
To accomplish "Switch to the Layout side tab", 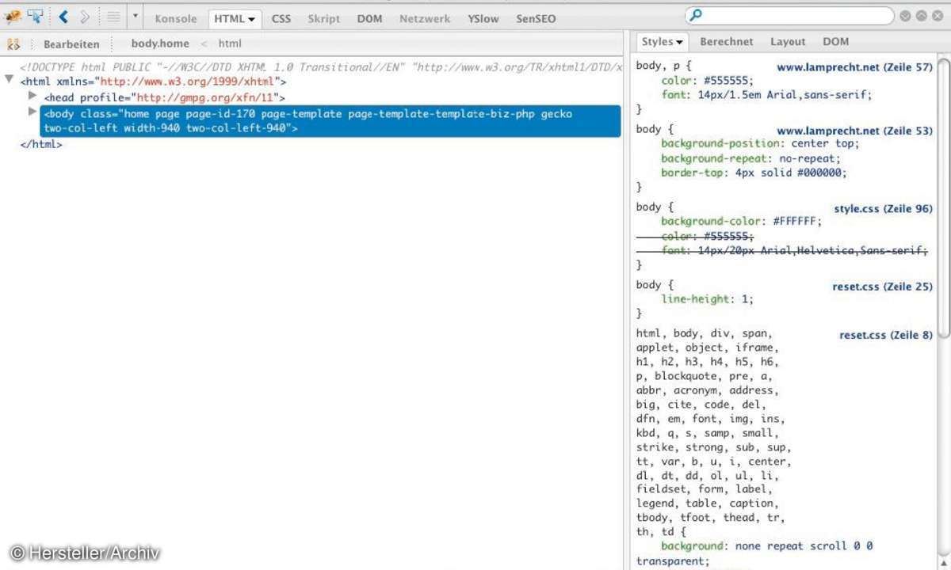I will pos(788,42).
